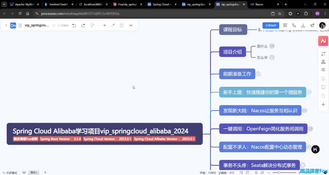The image size is (329, 175).
Task: Switch to the Fox/vip_spring browser tab
Action: 128,4
